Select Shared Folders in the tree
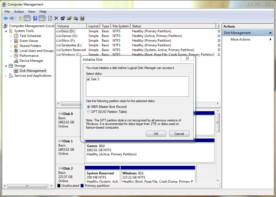The image size is (276, 197). point(30,46)
